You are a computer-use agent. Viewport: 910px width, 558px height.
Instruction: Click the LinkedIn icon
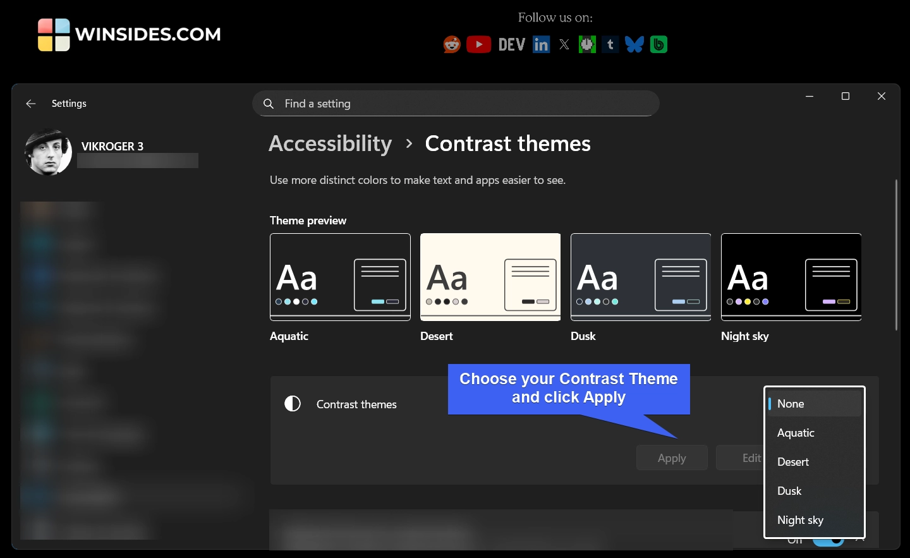[541, 44]
